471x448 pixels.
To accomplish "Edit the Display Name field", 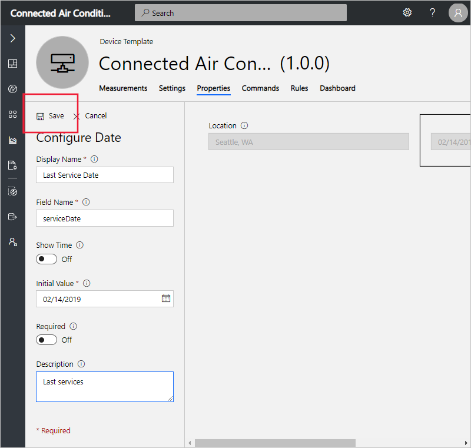I will (105, 175).
